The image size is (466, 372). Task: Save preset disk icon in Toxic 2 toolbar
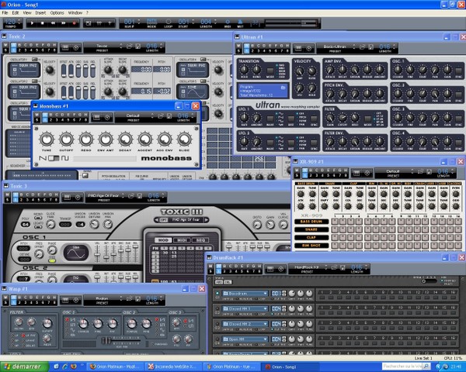tap(137, 46)
